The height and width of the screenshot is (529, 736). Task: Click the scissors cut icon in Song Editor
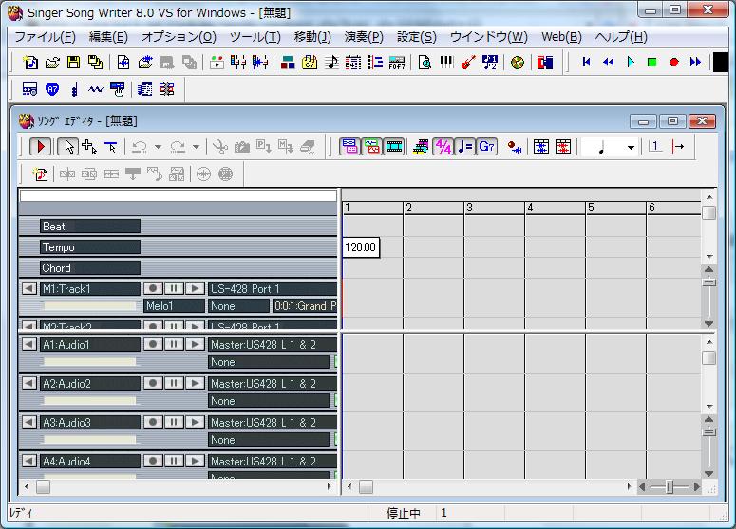click(219, 147)
